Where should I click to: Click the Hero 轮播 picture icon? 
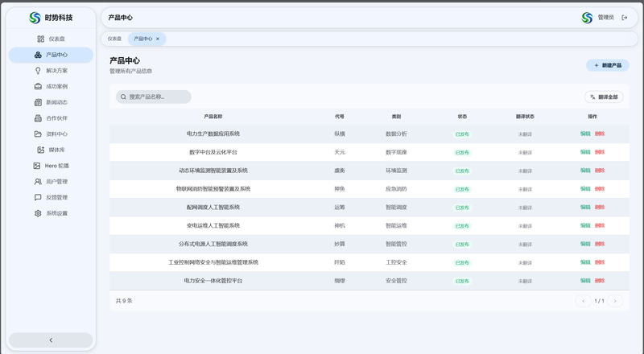click(36, 166)
